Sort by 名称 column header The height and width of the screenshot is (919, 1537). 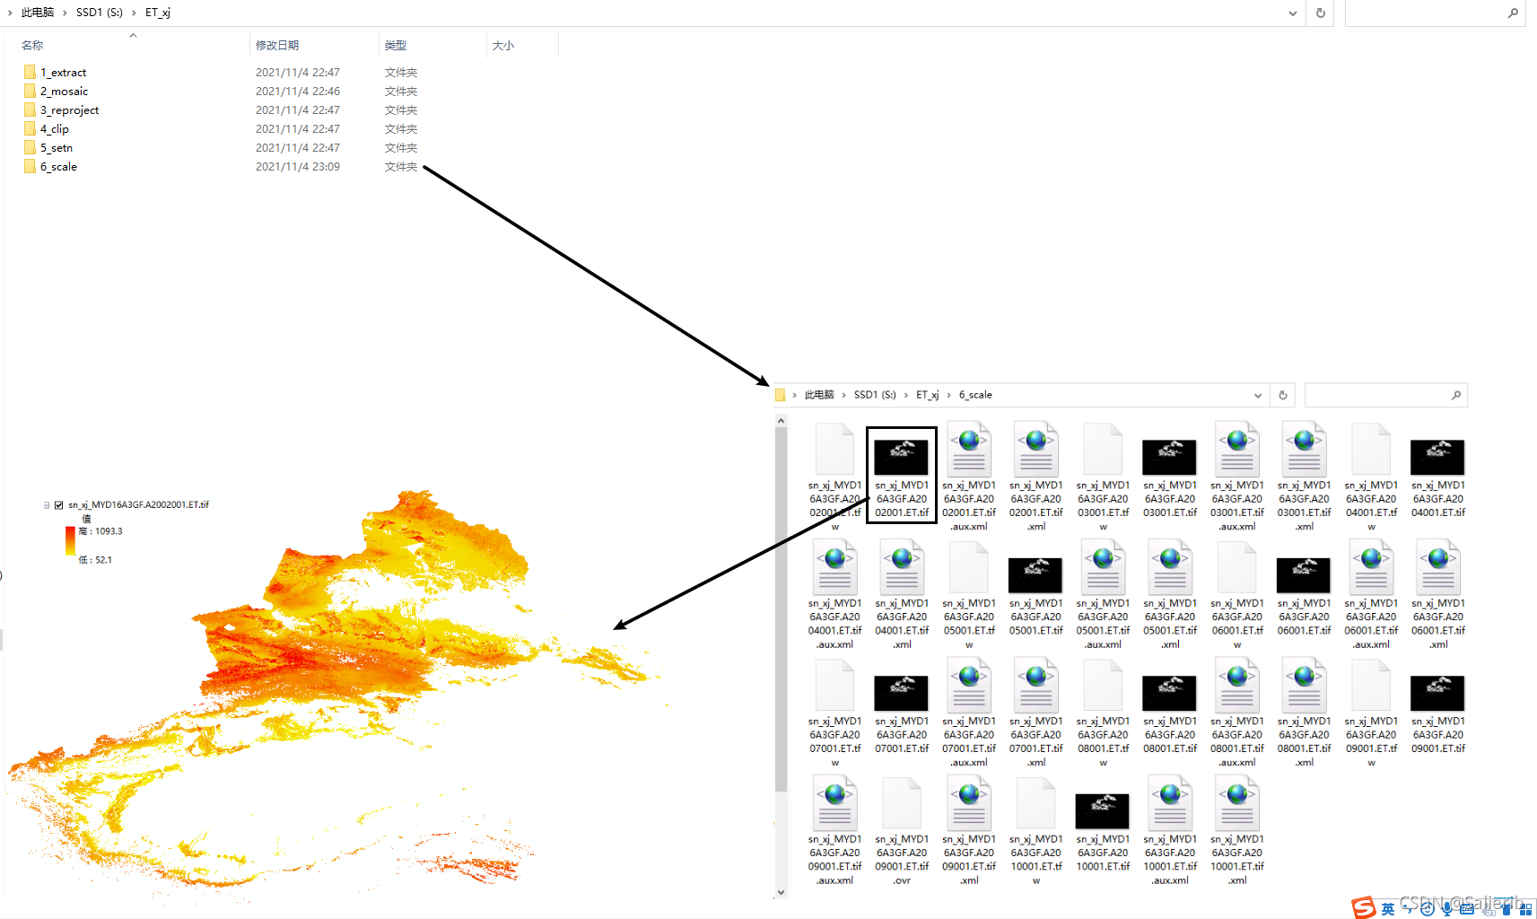tap(33, 45)
